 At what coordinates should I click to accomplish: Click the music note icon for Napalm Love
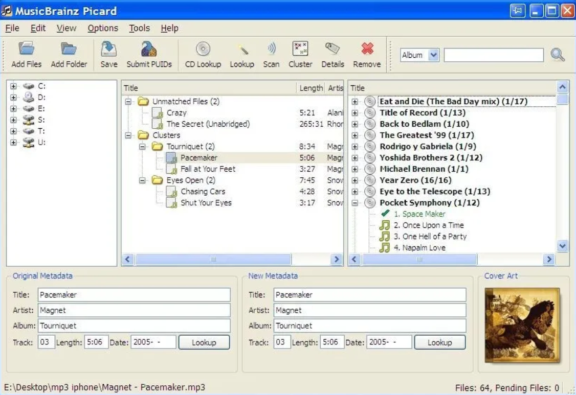coord(385,248)
